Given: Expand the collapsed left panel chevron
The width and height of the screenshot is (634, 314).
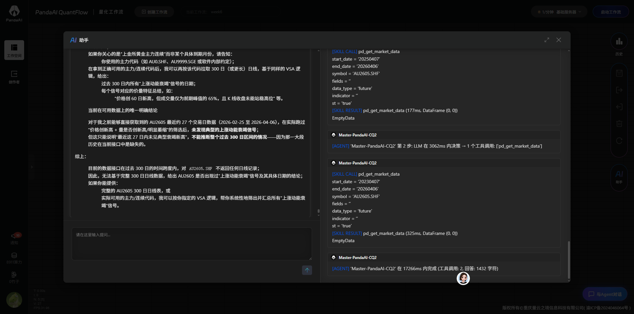Looking at the screenshot, I should [32, 167].
